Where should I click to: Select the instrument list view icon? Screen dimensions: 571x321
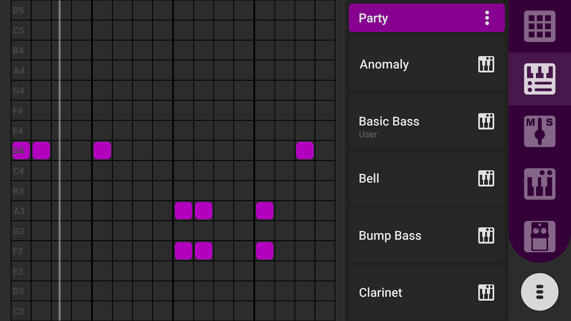click(x=539, y=79)
